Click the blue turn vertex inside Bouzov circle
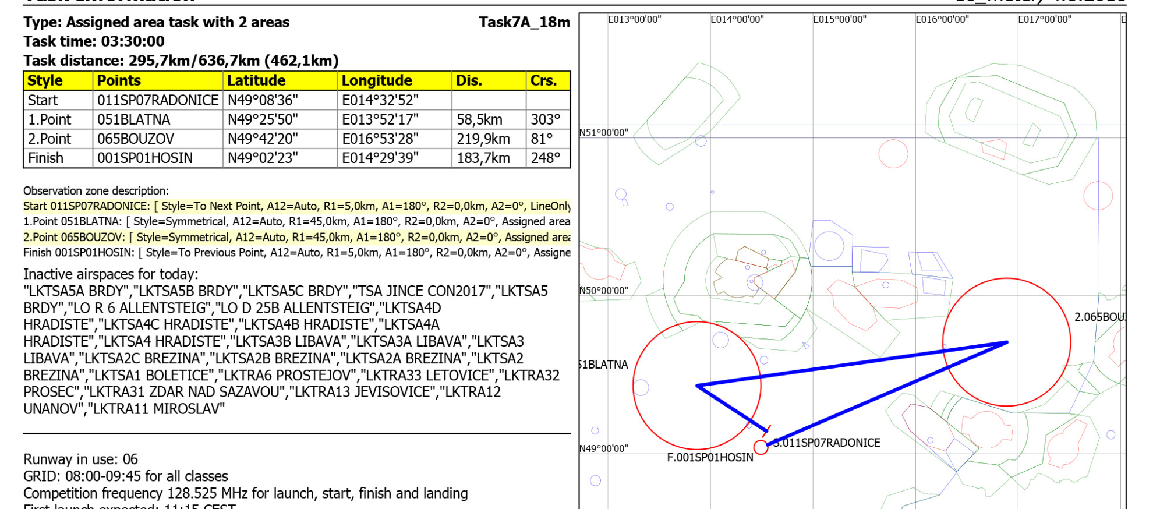The width and height of the screenshot is (1160, 509). 1007,342
